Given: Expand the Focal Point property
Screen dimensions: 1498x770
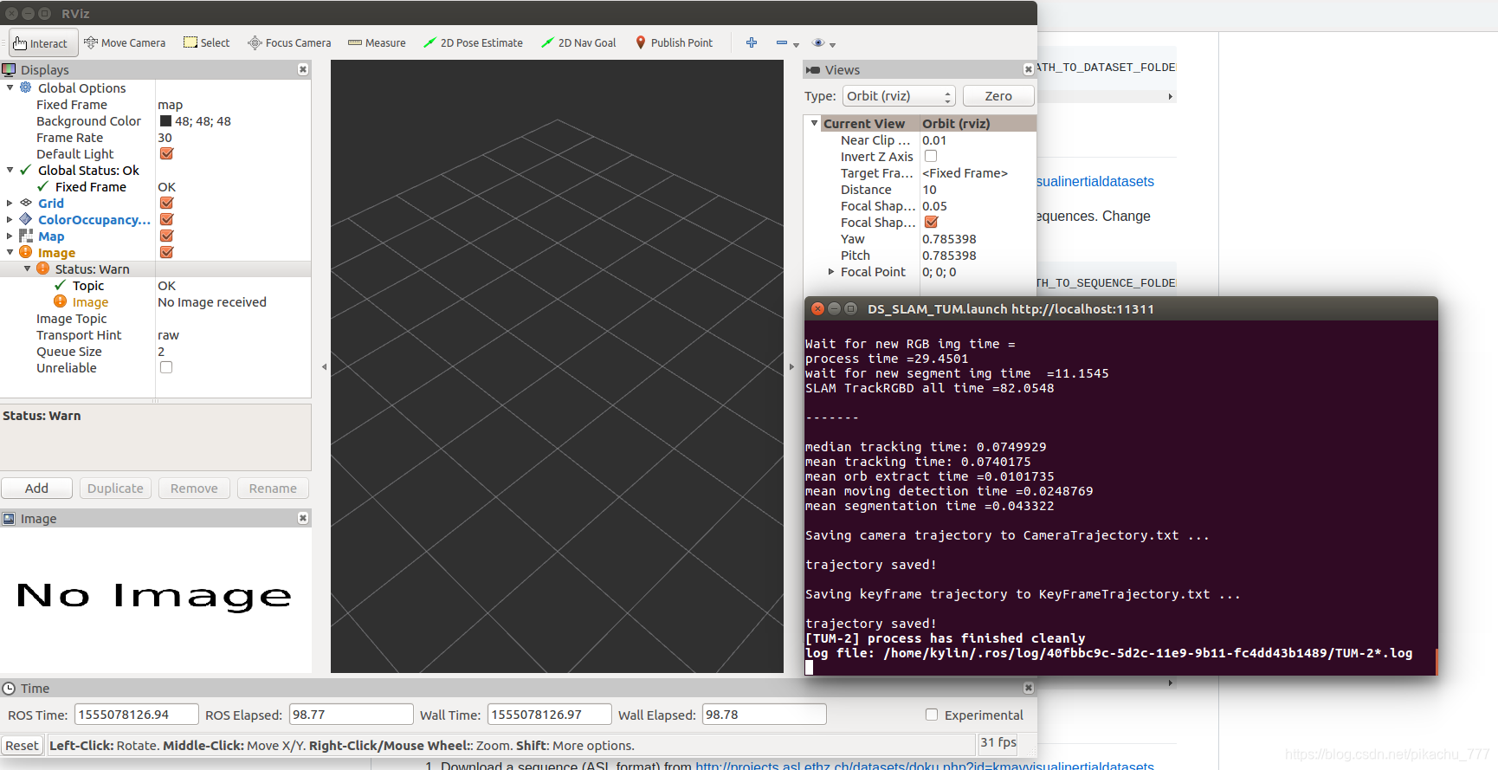Looking at the screenshot, I should [x=831, y=271].
